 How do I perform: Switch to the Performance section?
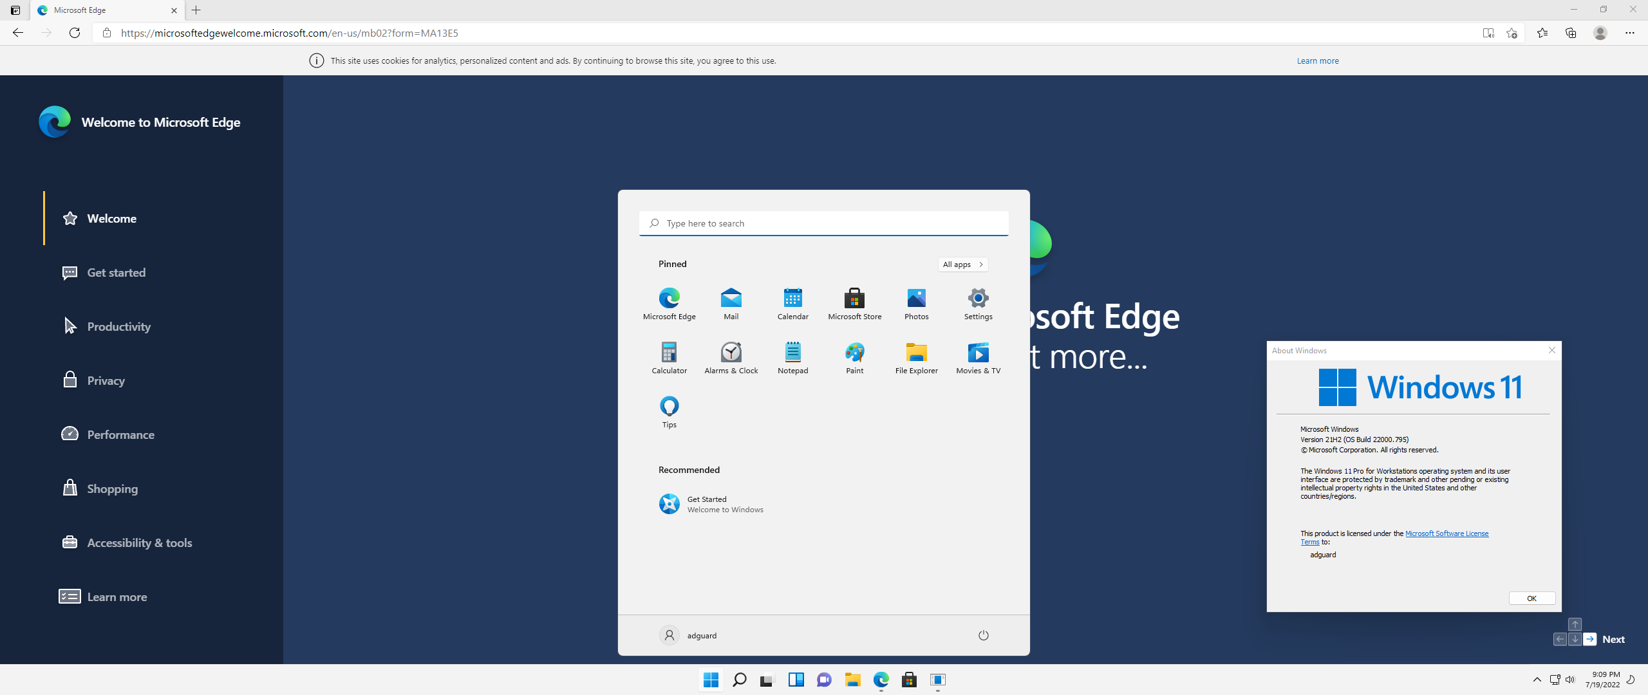(108, 434)
